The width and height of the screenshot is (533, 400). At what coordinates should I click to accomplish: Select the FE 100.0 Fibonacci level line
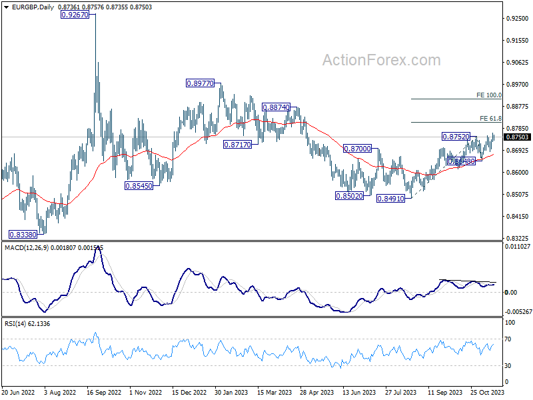click(x=456, y=99)
